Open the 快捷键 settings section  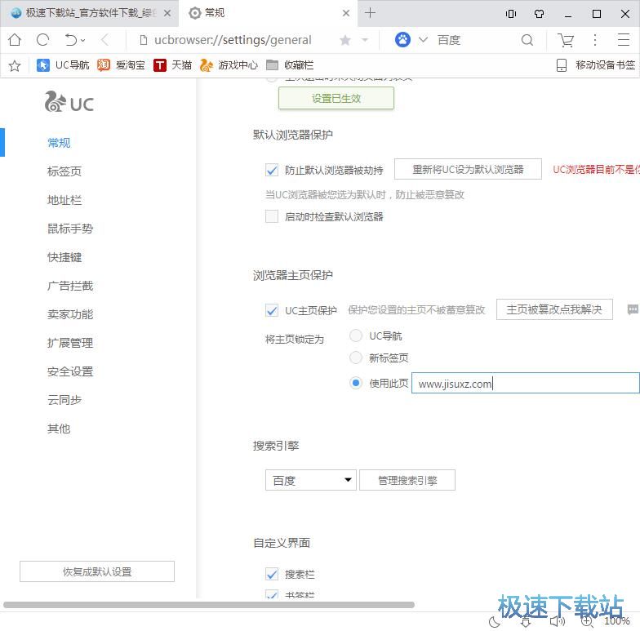[64, 257]
